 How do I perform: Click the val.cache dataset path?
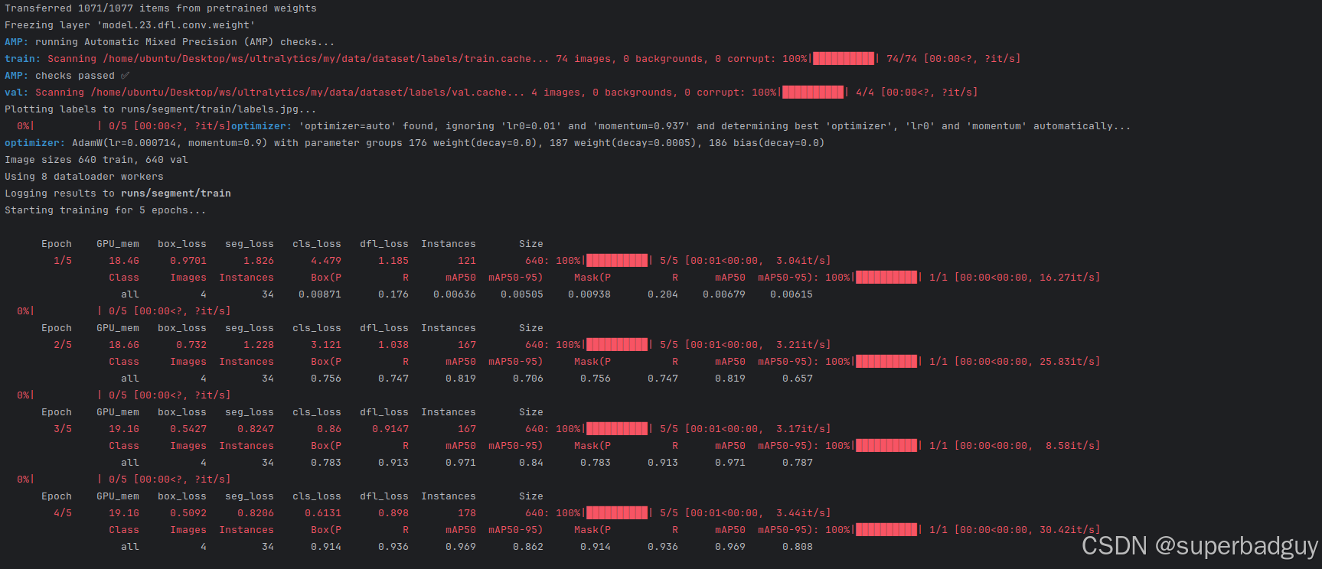(x=308, y=93)
